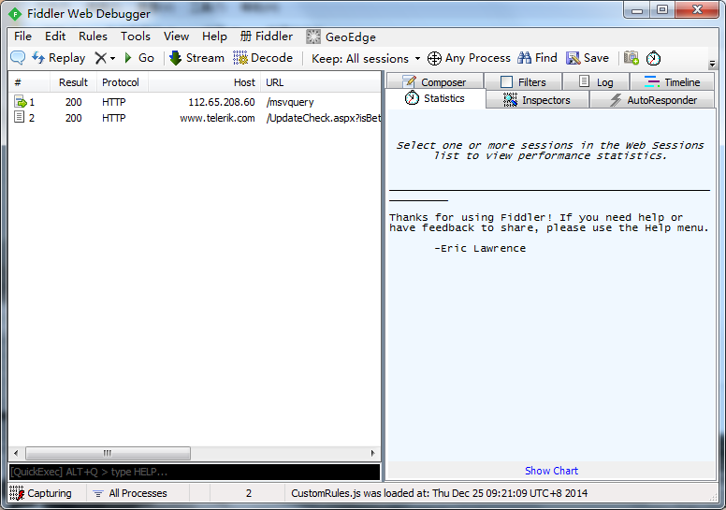This screenshot has width=726, height=510.
Task: Click the scroll right arrow of session list
Action: click(x=372, y=453)
